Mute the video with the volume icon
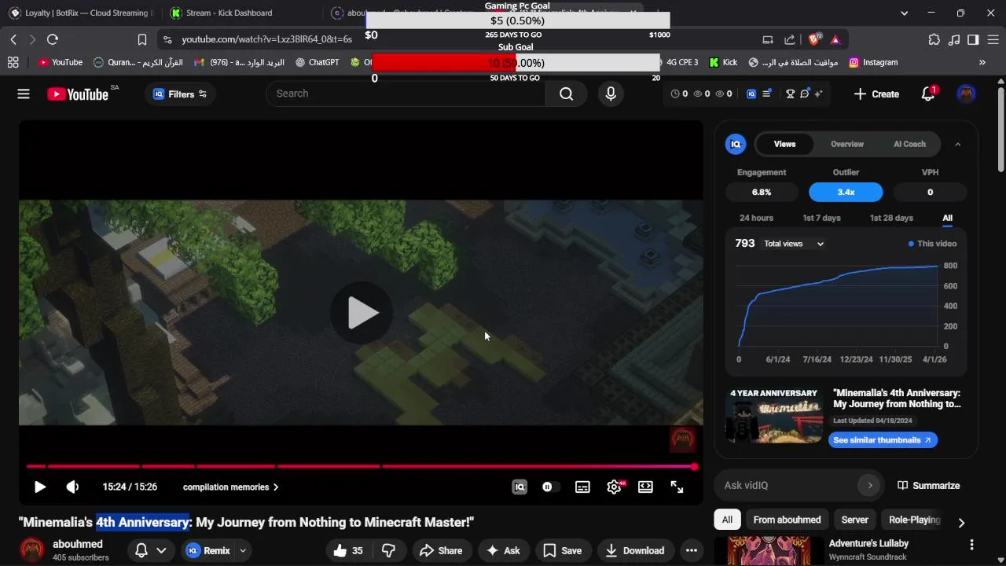The height and width of the screenshot is (566, 1006). pos(72,487)
